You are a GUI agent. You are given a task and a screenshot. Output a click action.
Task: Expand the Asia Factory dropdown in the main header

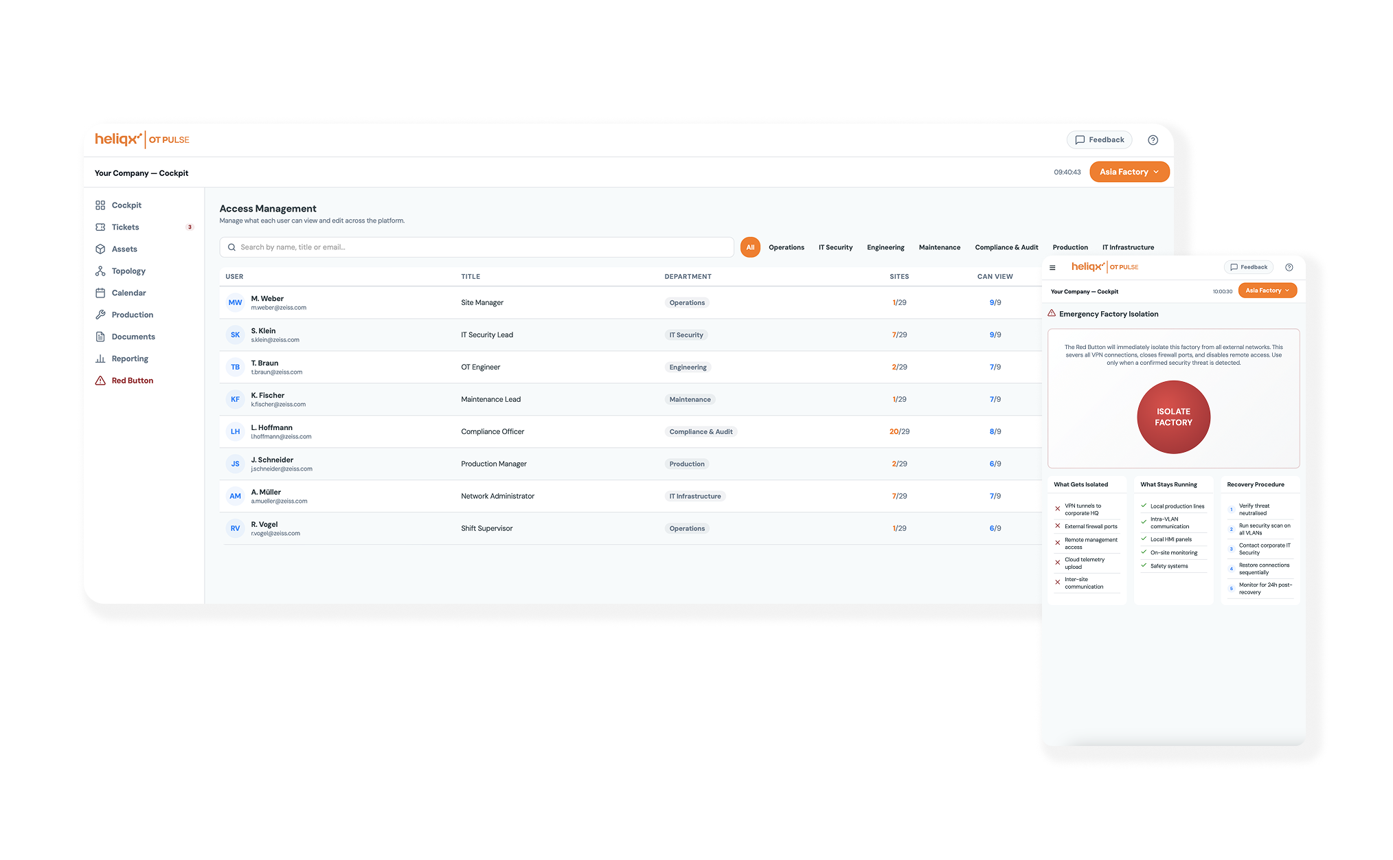point(1129,172)
